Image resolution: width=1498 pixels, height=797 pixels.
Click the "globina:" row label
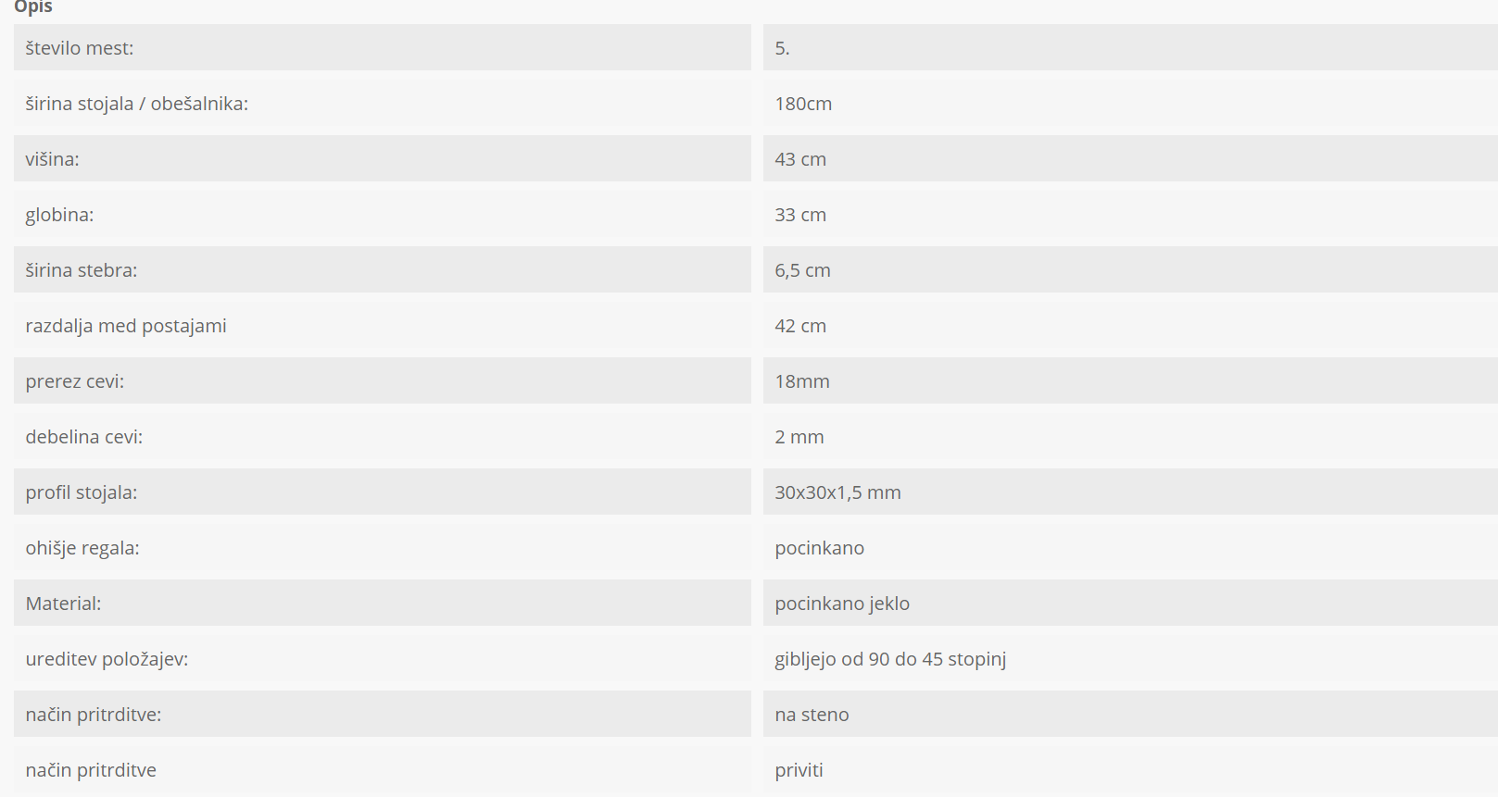pyautogui.click(x=59, y=215)
